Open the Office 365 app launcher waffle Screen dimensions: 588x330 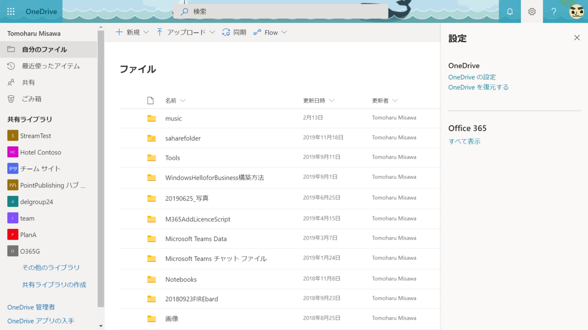11,11
